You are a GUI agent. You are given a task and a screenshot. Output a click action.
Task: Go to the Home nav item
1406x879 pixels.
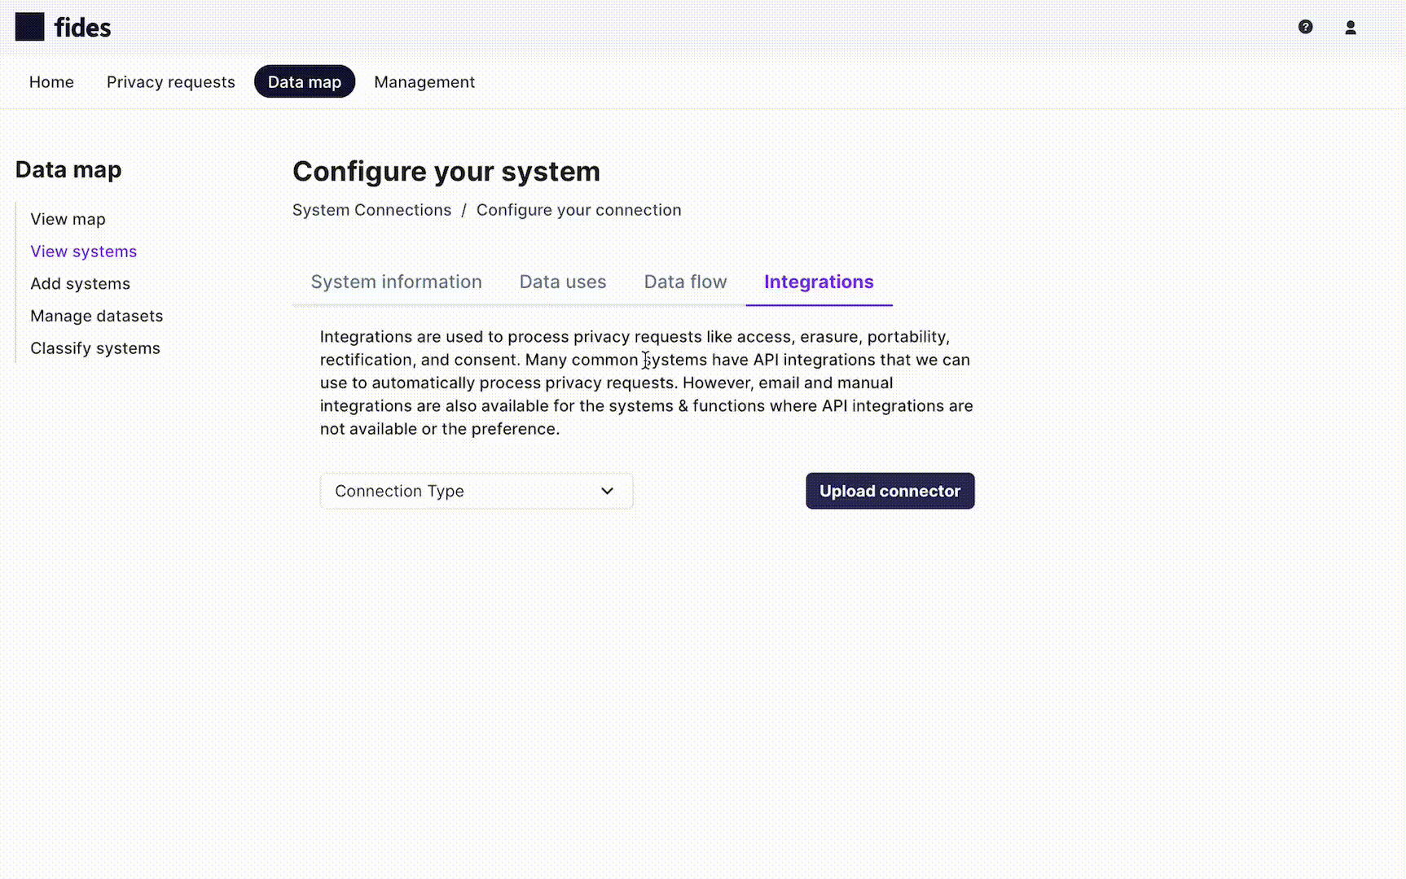click(51, 81)
